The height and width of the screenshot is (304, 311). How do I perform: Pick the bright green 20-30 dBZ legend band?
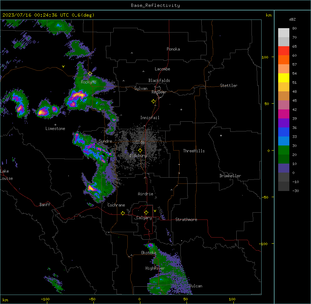point(284,150)
